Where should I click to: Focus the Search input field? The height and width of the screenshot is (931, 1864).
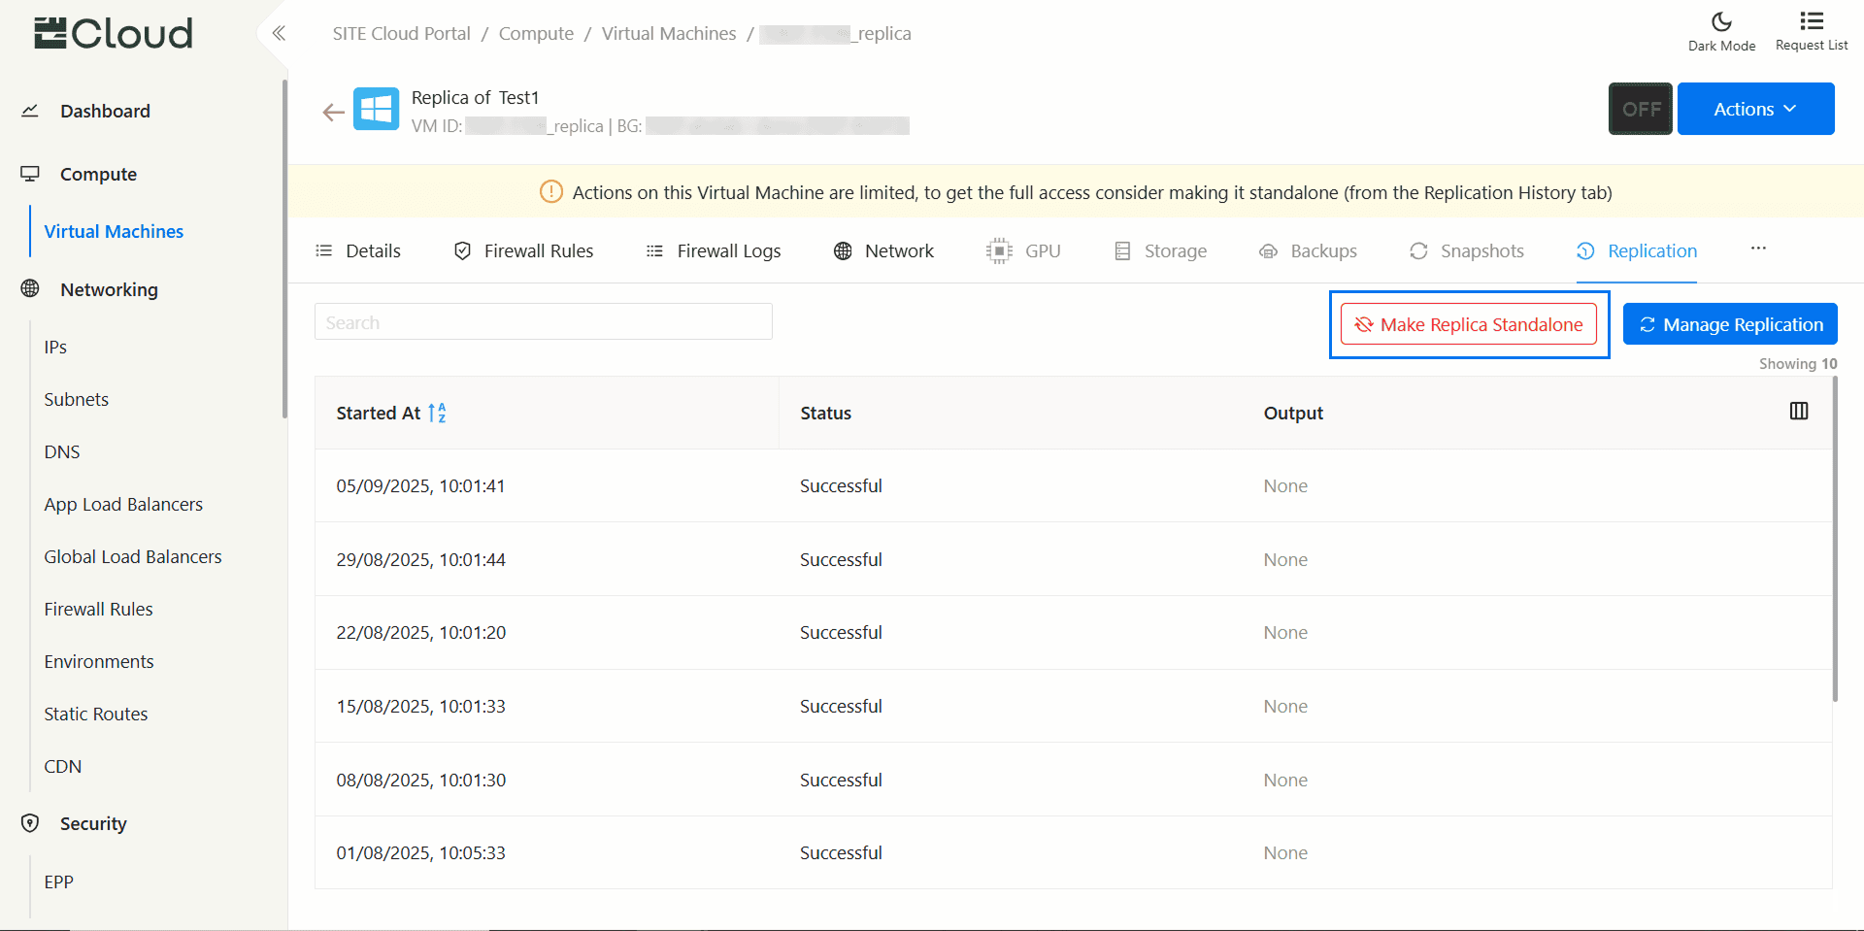point(543,322)
